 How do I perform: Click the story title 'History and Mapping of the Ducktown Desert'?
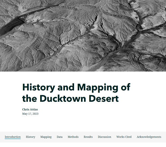pos(76,93)
